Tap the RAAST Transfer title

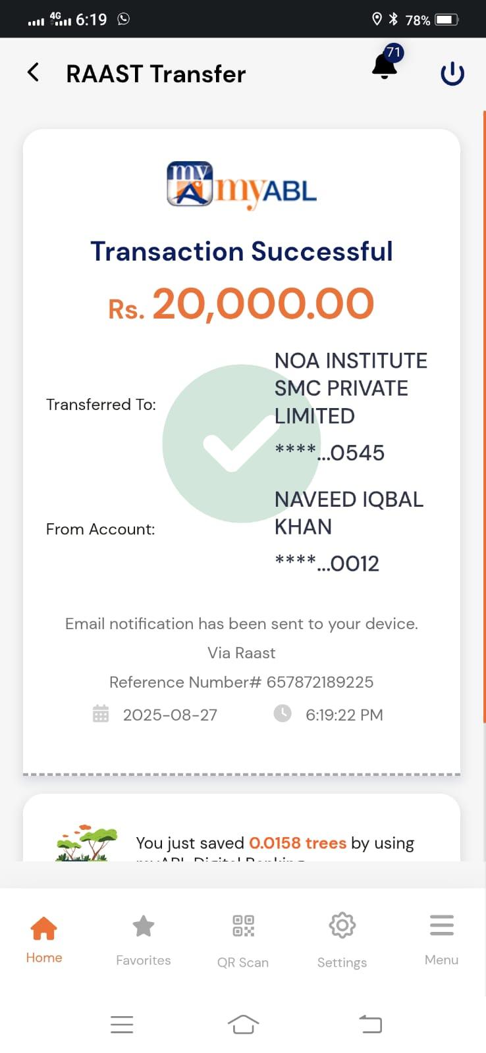156,74
